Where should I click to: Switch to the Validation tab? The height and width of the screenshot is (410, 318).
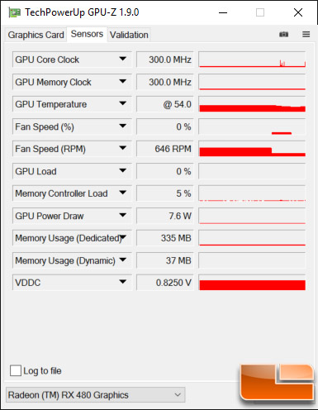129,35
